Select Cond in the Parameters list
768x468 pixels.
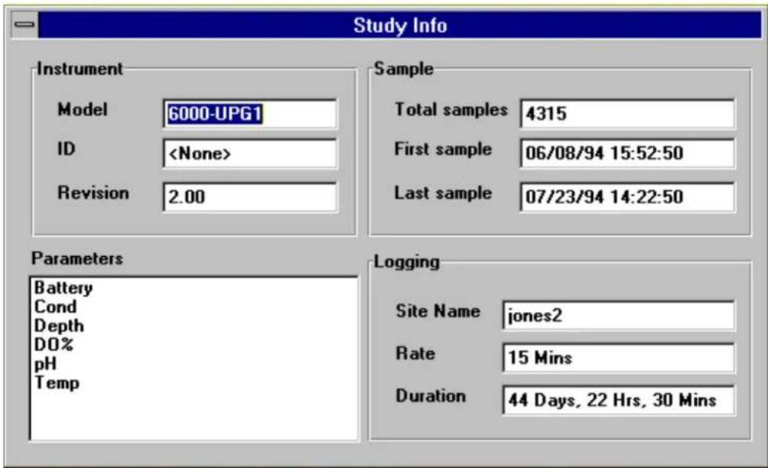(x=55, y=307)
